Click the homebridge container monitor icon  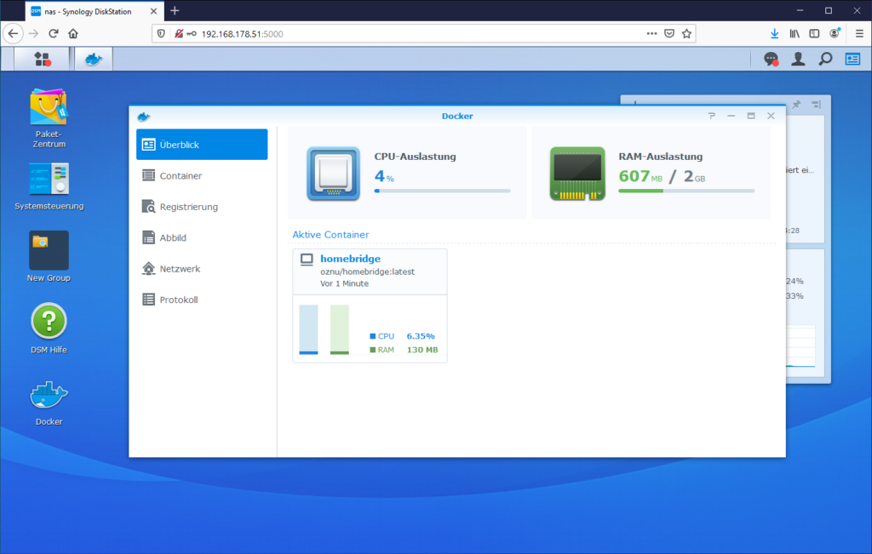click(307, 260)
